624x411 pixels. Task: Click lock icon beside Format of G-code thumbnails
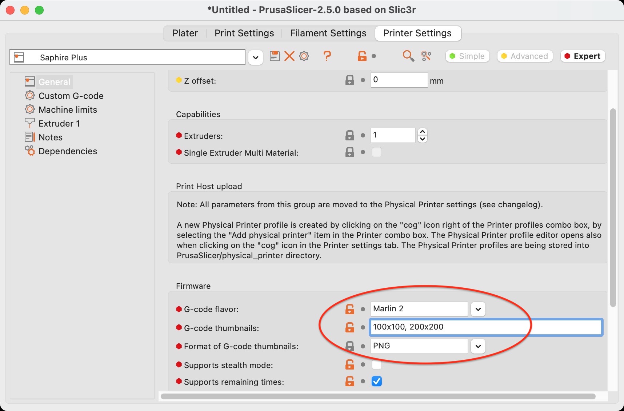coord(349,346)
